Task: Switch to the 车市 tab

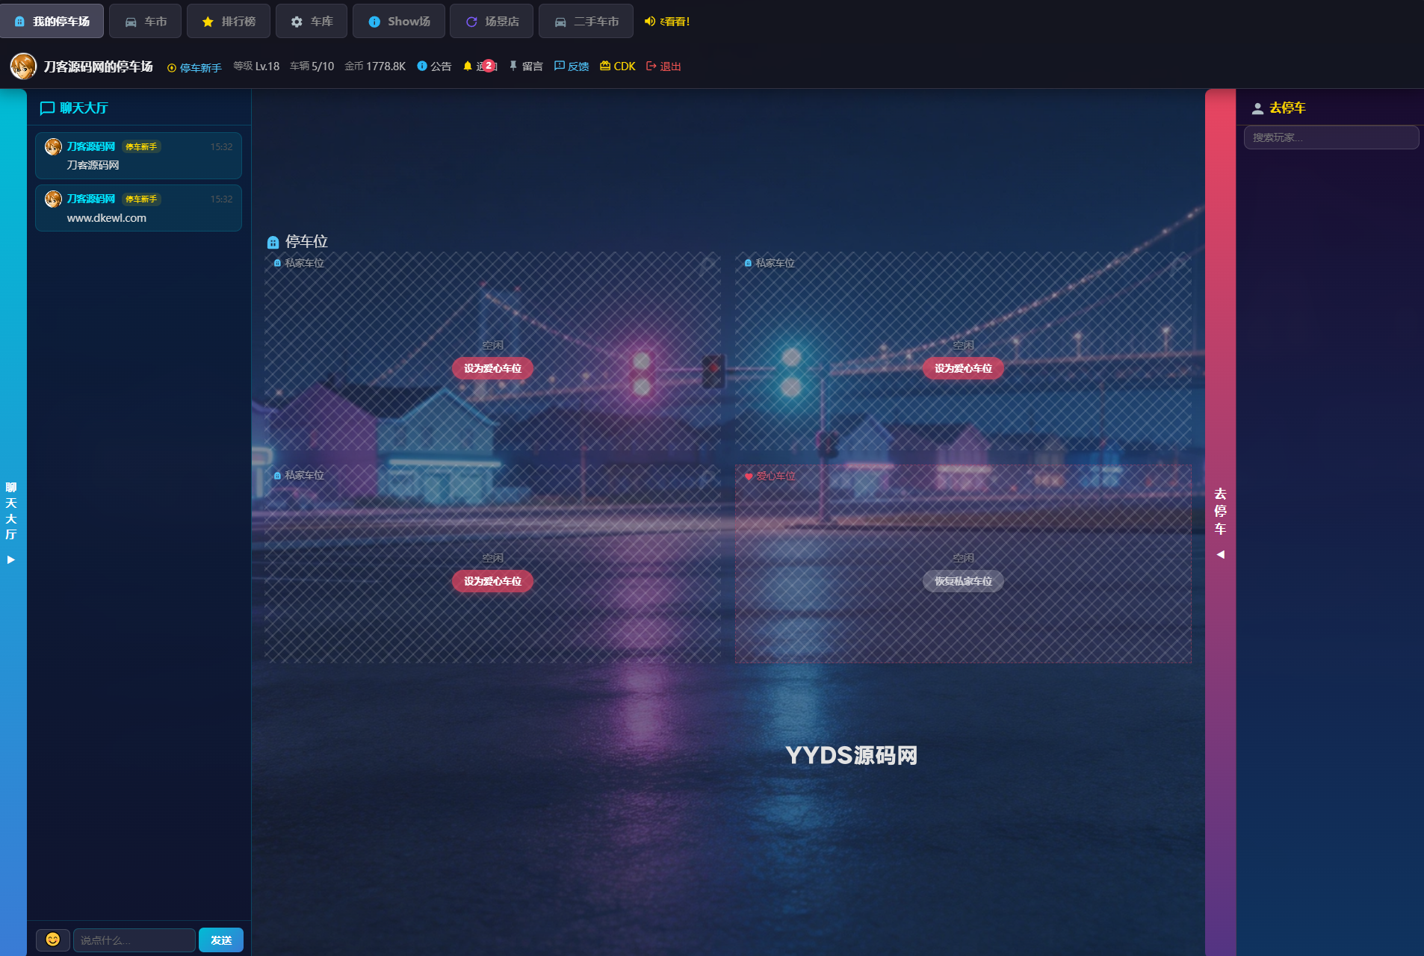Action: [145, 21]
